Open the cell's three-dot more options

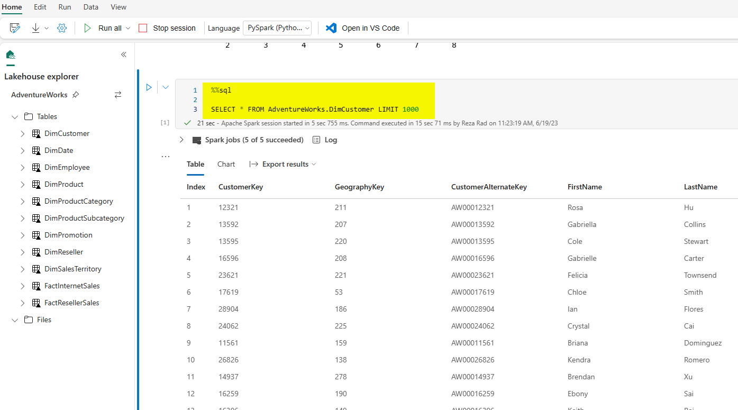click(x=166, y=157)
